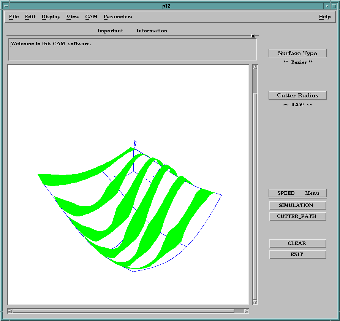Minimize the p12 window
Image resolution: width=340 pixels, height=321 pixels.
(x=327, y=6)
